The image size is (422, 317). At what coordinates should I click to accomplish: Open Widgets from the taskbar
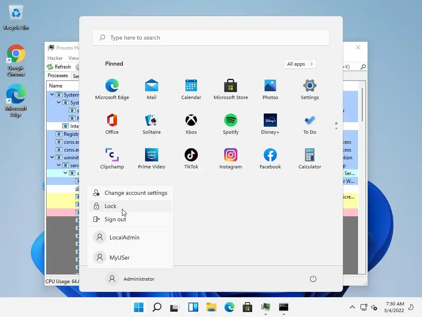193,307
